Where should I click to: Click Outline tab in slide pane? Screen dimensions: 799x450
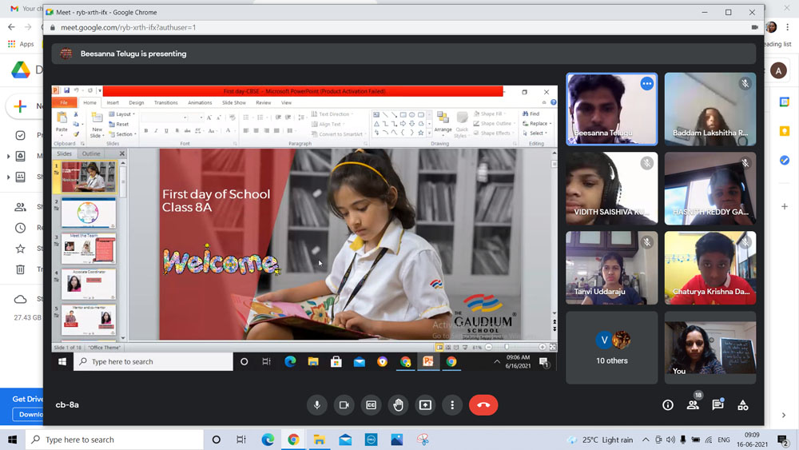(x=91, y=153)
